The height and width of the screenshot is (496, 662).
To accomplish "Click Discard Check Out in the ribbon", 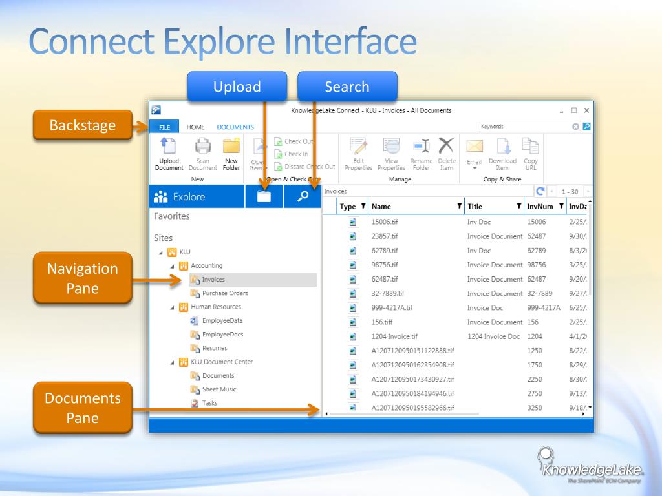I will click(x=305, y=167).
